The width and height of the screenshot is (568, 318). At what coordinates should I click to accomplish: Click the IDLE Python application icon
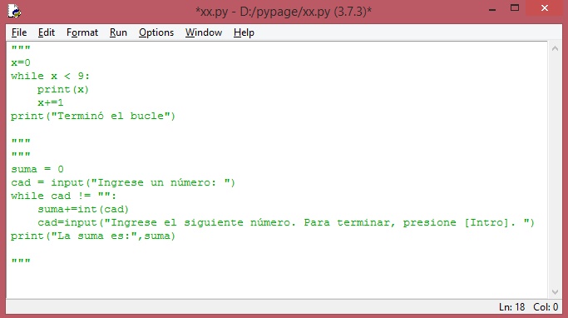pos(14,11)
